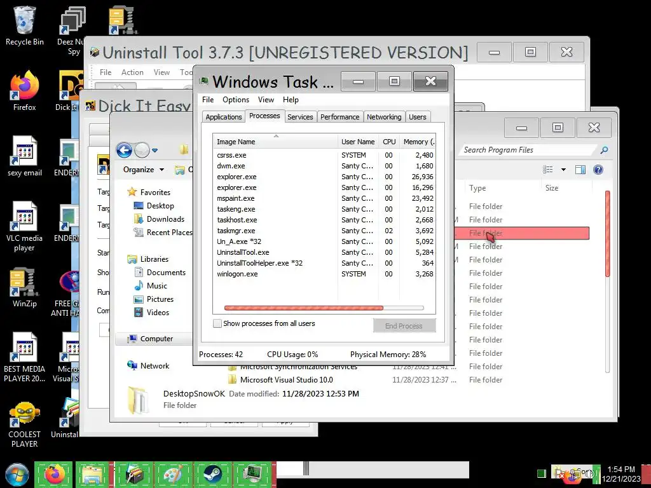Select Network in the navigation pane
651x488 pixels.
tap(149, 365)
